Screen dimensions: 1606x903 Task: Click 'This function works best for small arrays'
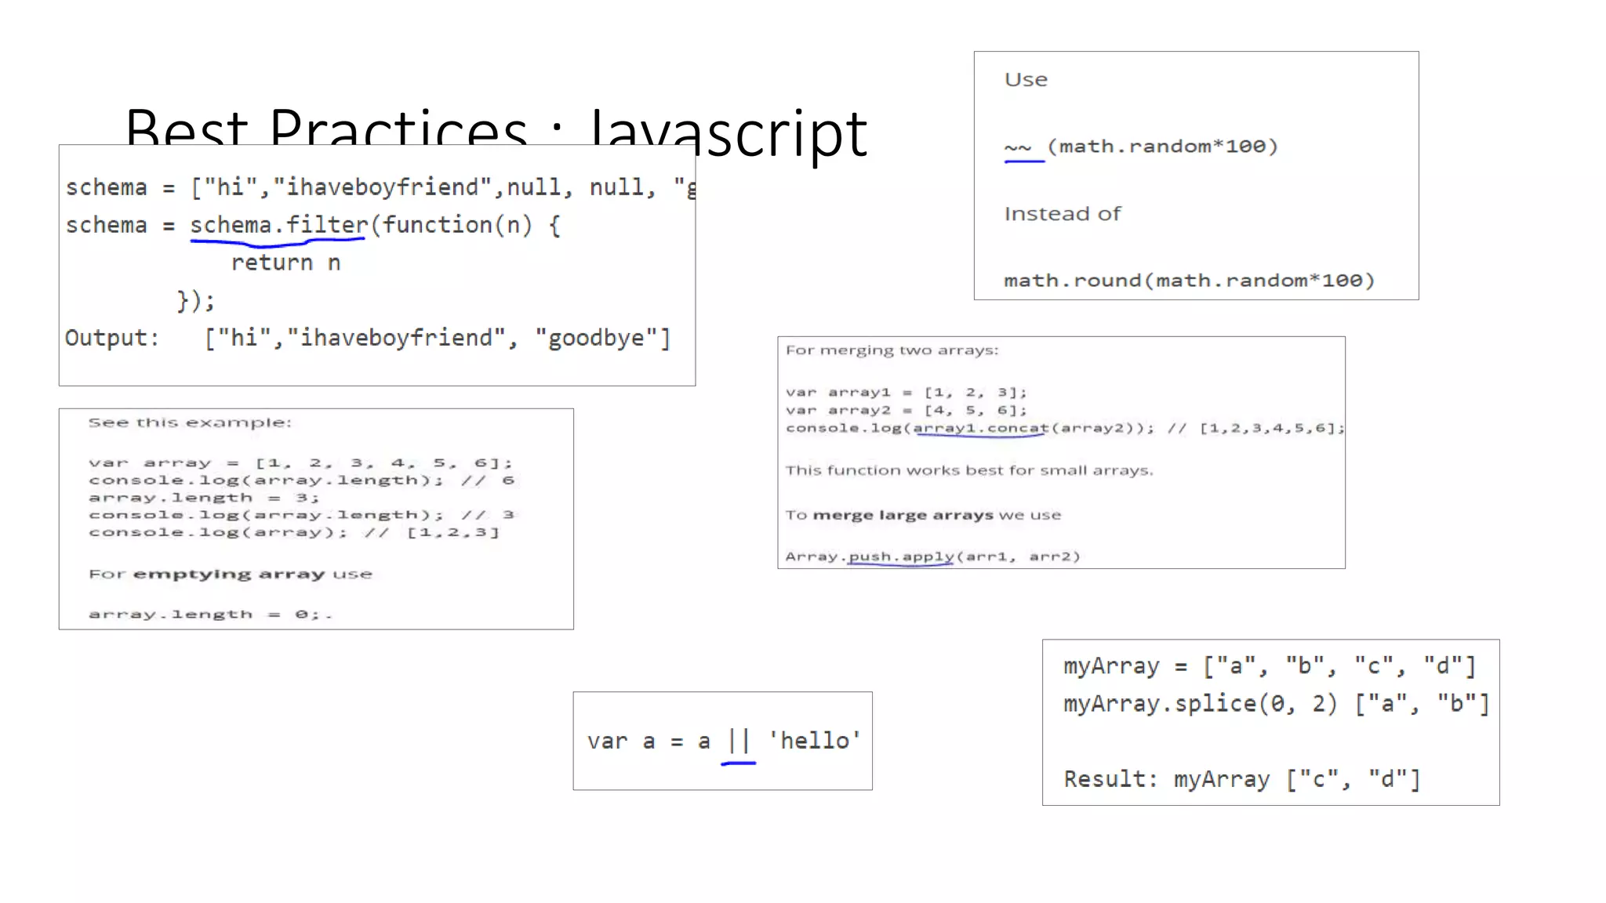(x=969, y=470)
